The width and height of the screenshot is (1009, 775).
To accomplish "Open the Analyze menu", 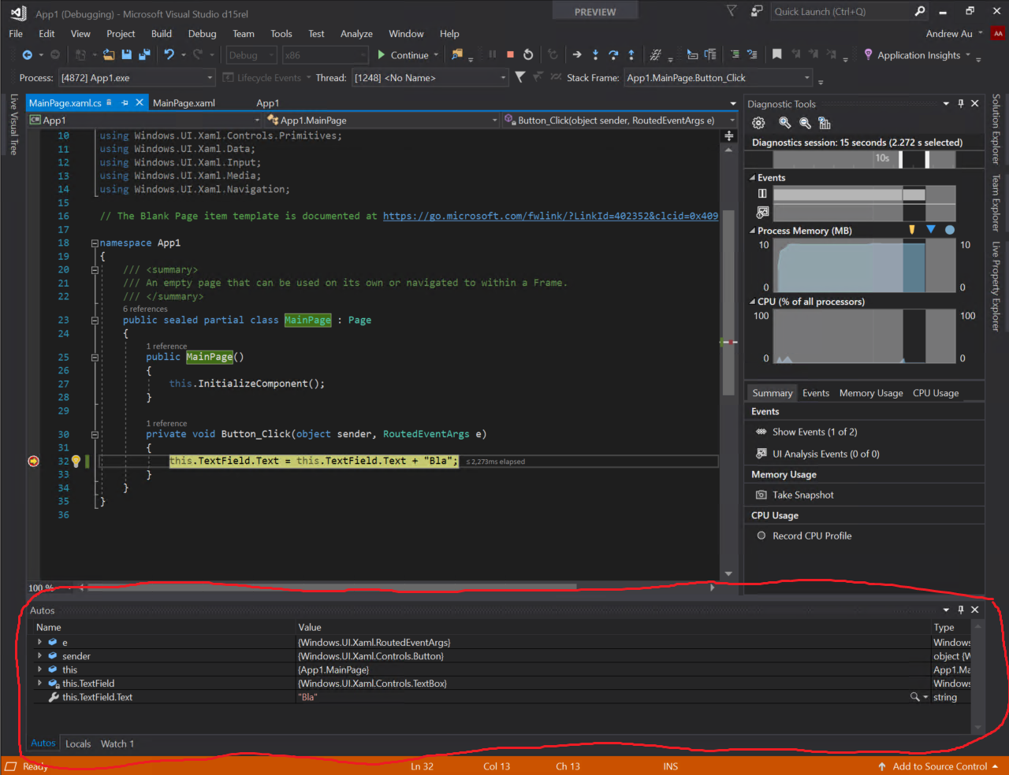I will [356, 34].
